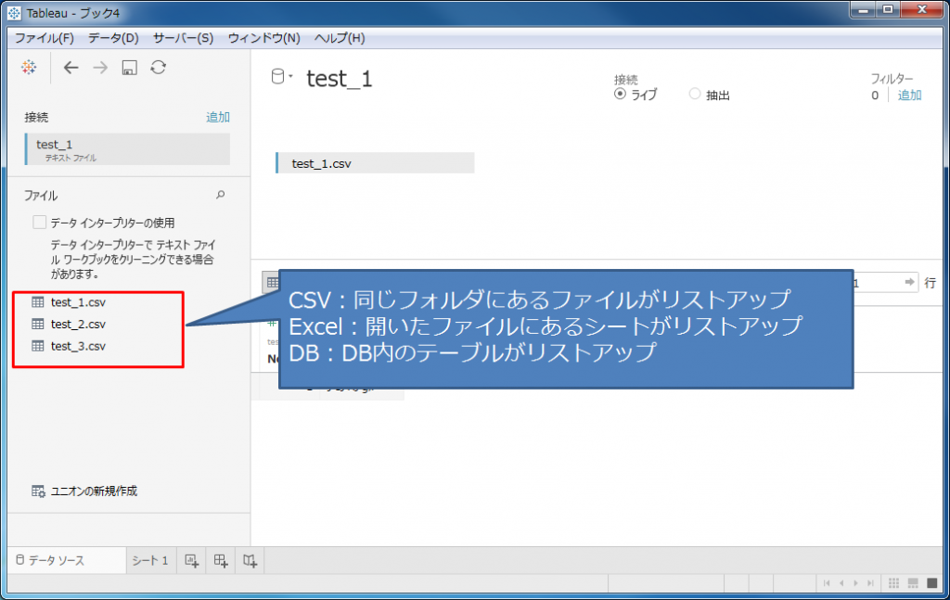This screenshot has height=600, width=950.
Task: Click the フィルター 追加 link
Action: coord(909,94)
